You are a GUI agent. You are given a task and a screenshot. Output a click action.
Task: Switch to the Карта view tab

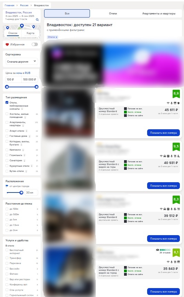(x=30, y=33)
